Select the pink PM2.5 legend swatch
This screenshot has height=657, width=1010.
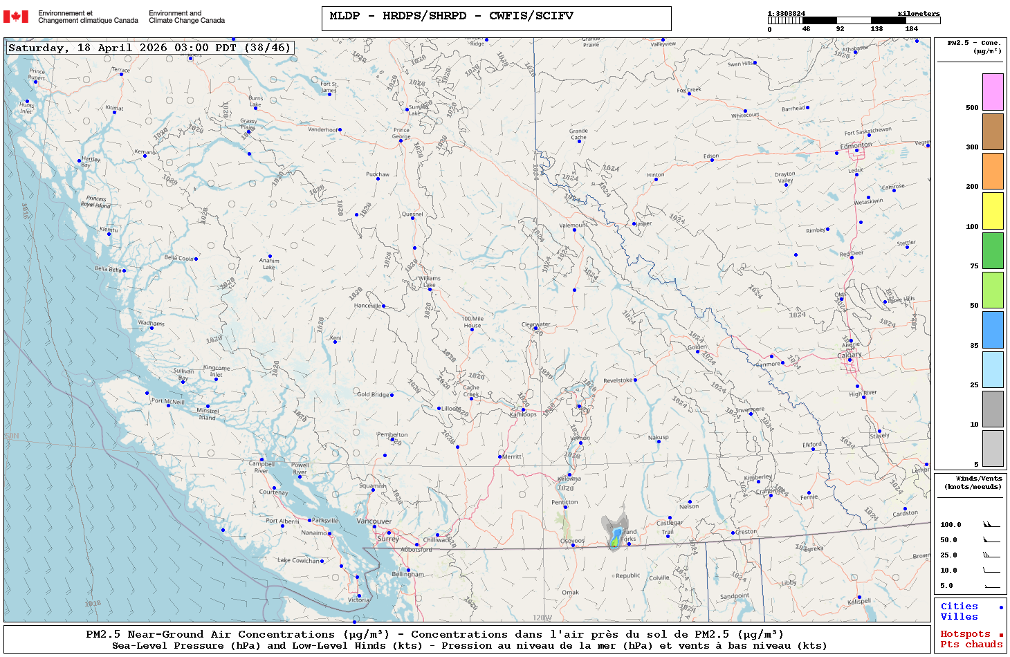(993, 92)
